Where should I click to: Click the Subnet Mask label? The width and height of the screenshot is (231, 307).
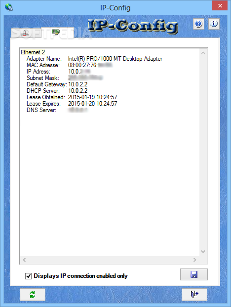(43, 78)
